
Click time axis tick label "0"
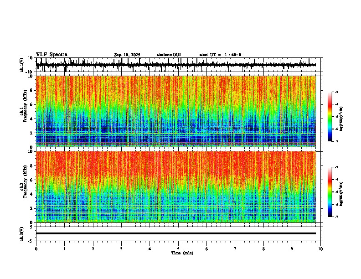tap(36, 249)
